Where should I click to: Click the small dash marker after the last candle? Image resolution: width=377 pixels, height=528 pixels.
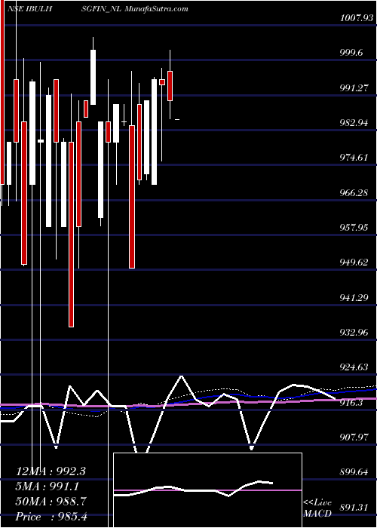click(177, 119)
